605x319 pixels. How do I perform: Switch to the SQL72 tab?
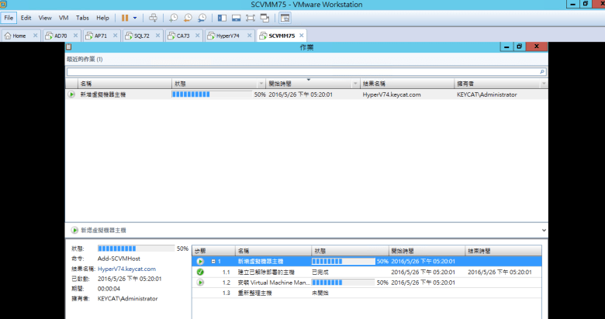[141, 36]
